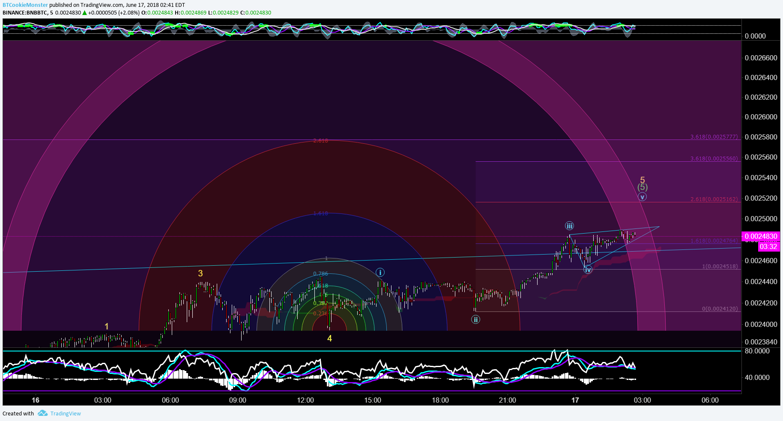Image resolution: width=783 pixels, height=421 pixels.
Task: Click the date 17 on time axis
Action: tap(575, 400)
